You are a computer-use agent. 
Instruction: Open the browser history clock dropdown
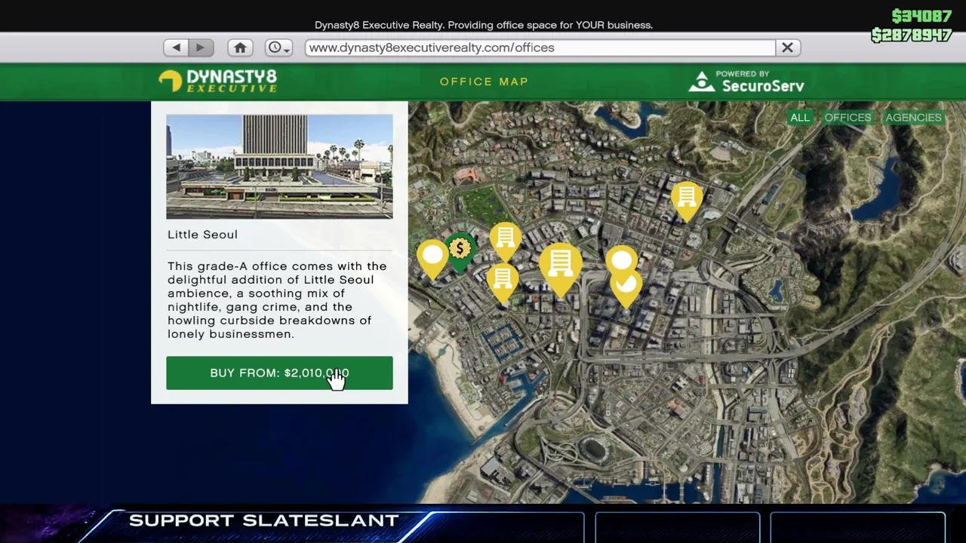(x=278, y=48)
